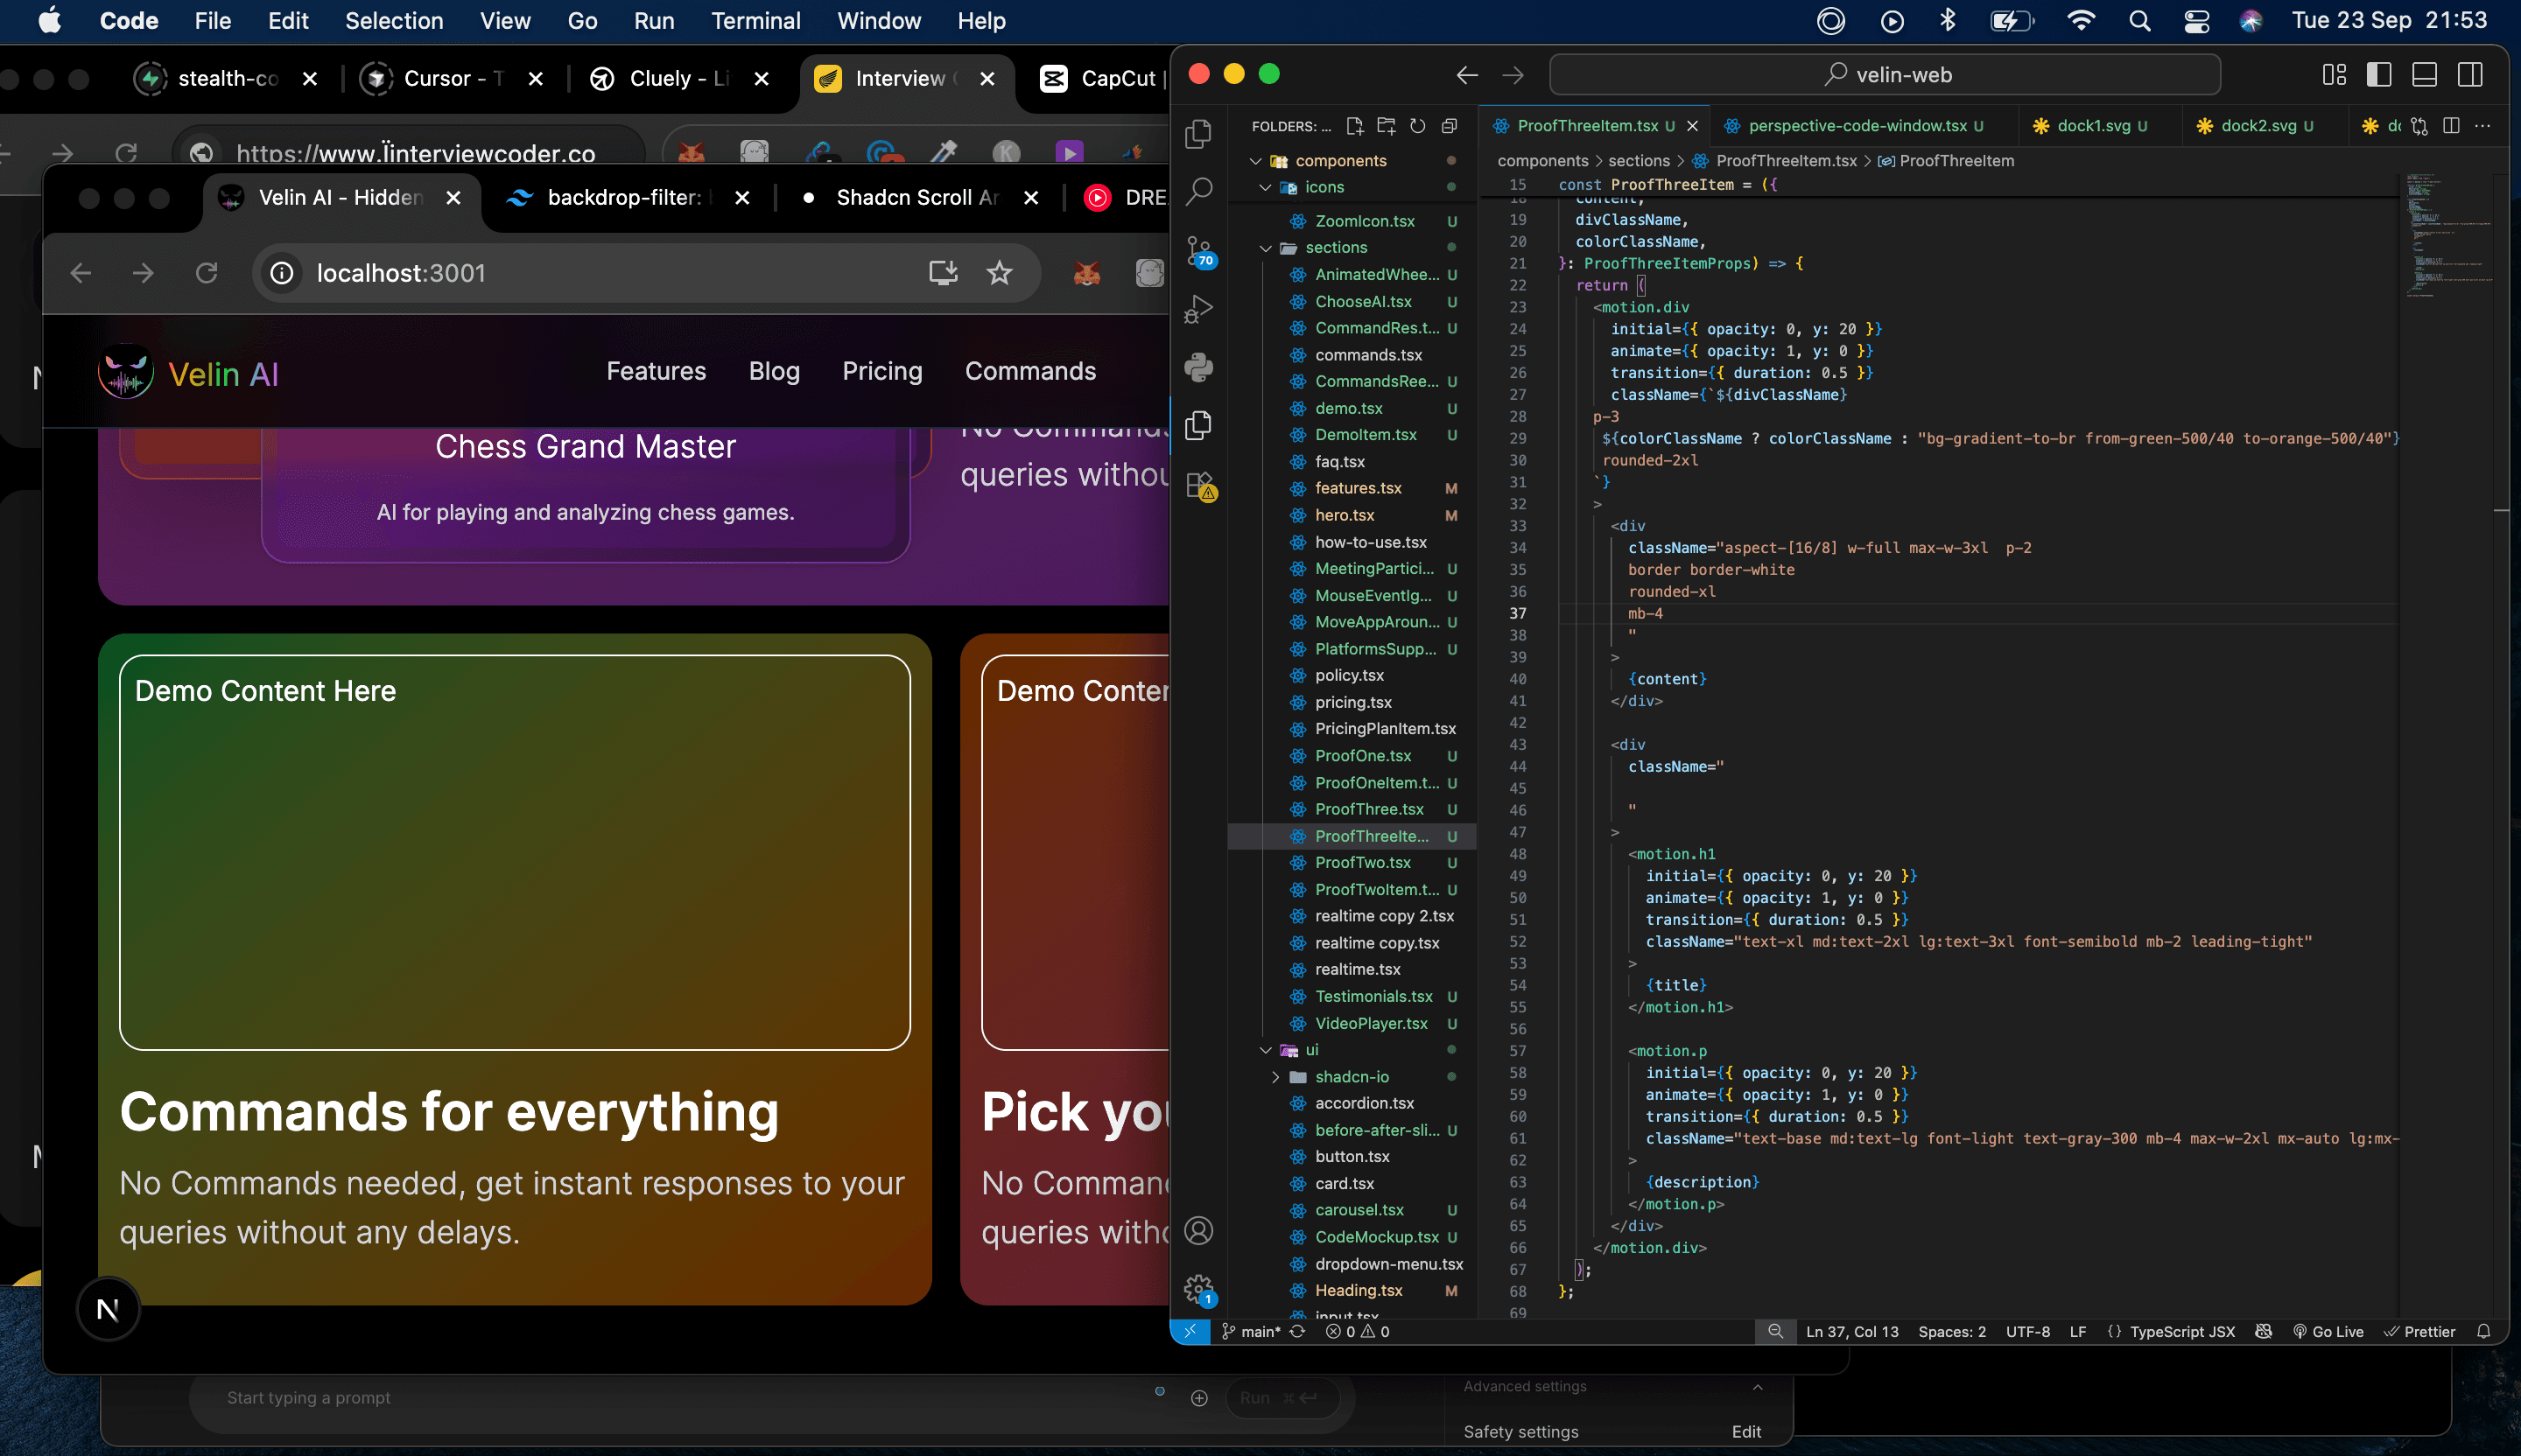Open the Python extension in the sidebar
2521x1456 pixels.
(1197, 367)
